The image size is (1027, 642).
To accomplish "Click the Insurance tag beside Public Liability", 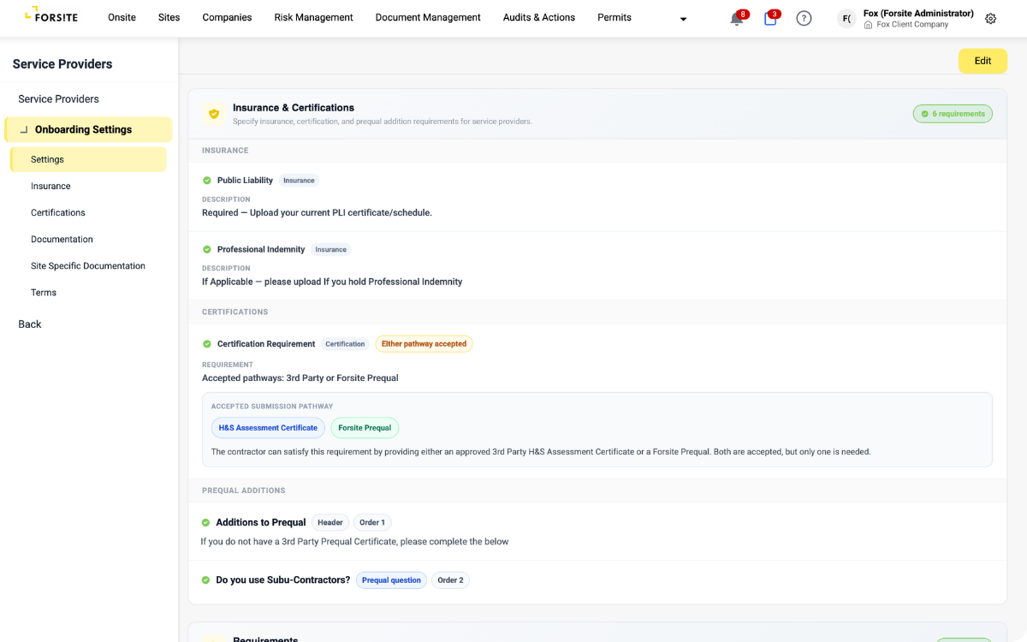I will coord(299,181).
